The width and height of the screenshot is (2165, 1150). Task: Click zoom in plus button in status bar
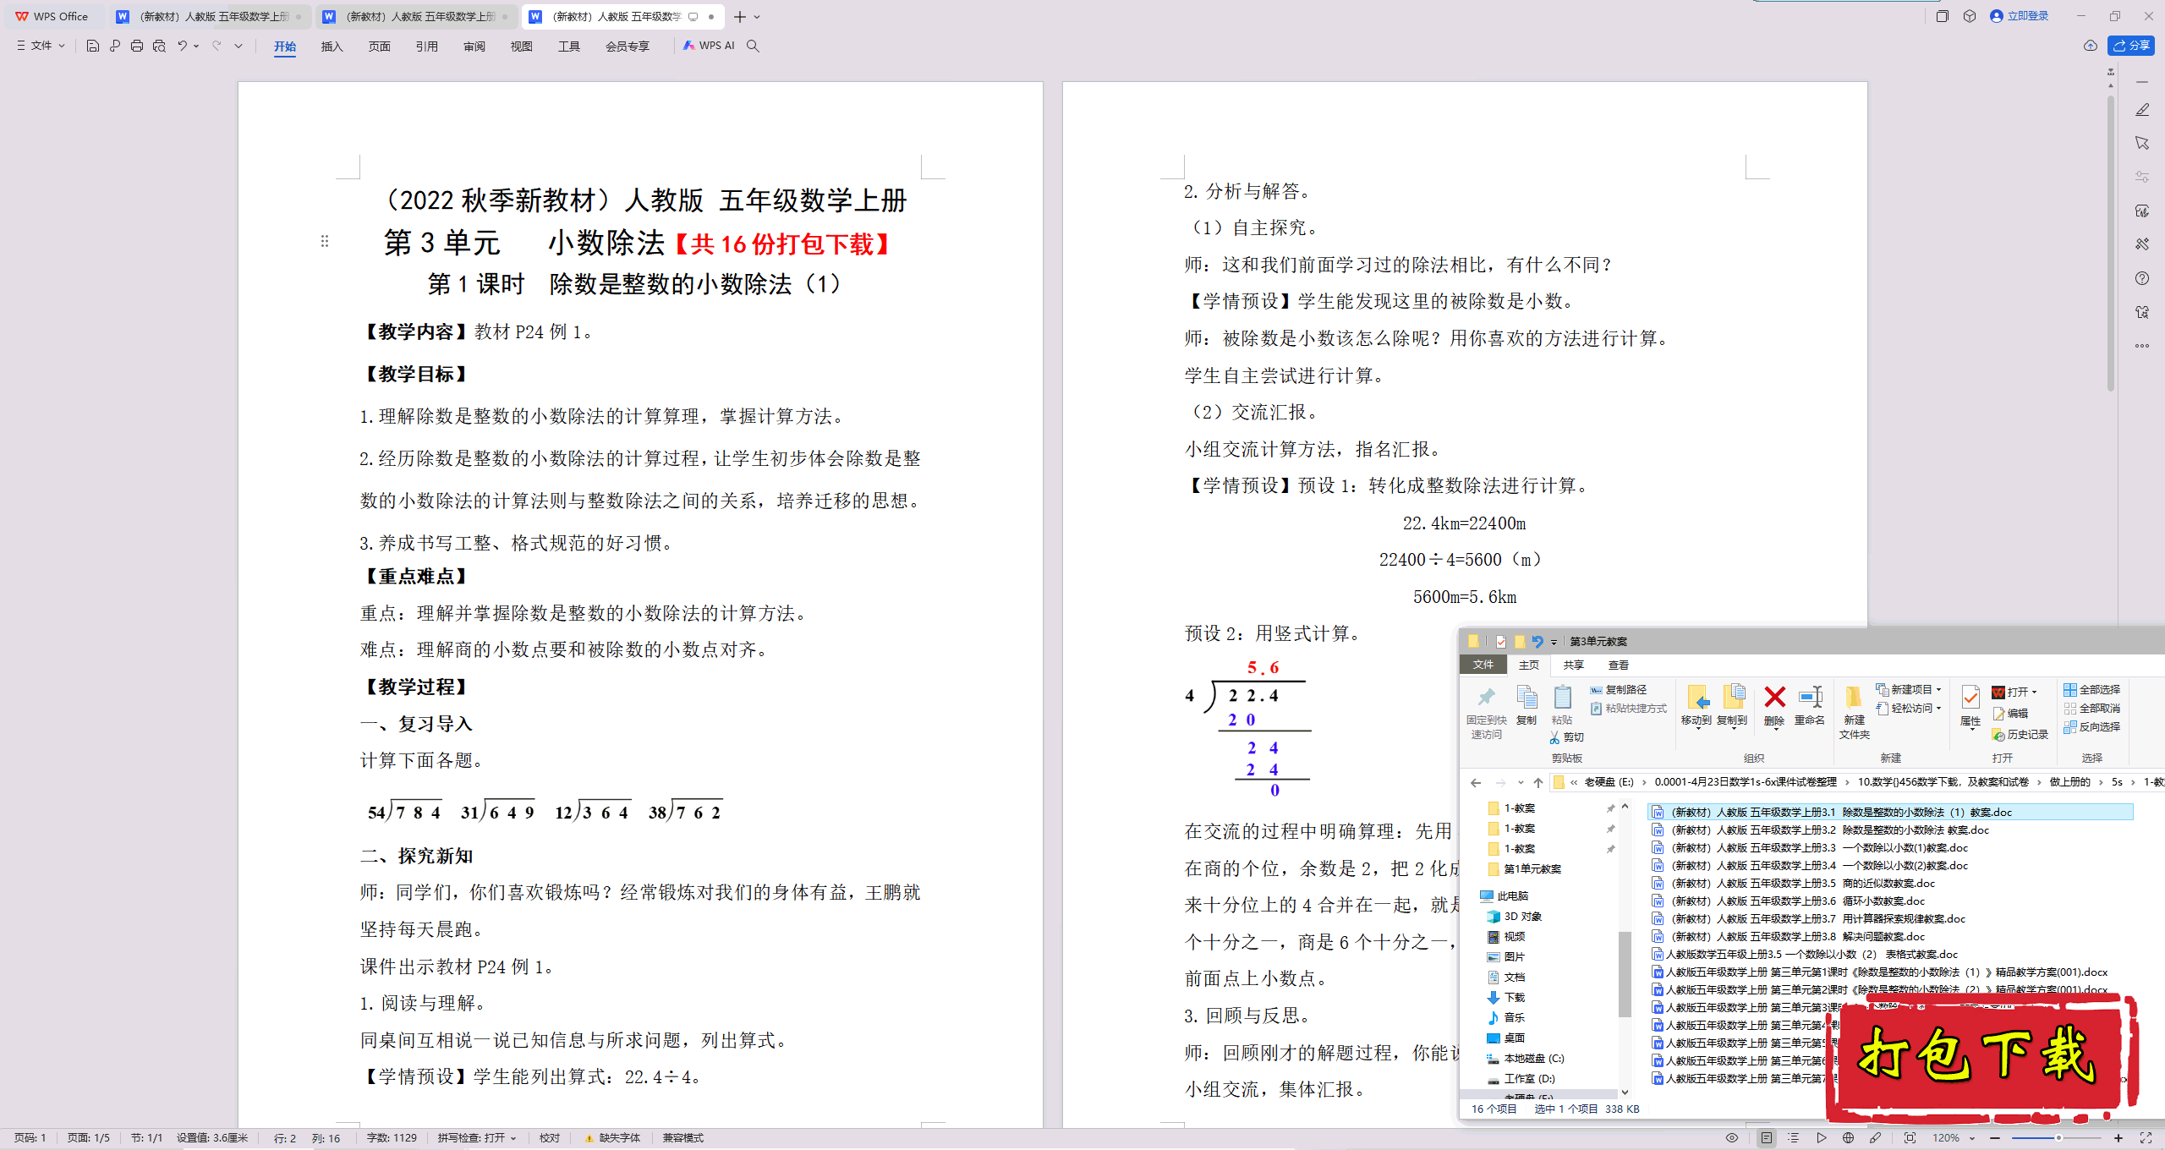2118,1138
